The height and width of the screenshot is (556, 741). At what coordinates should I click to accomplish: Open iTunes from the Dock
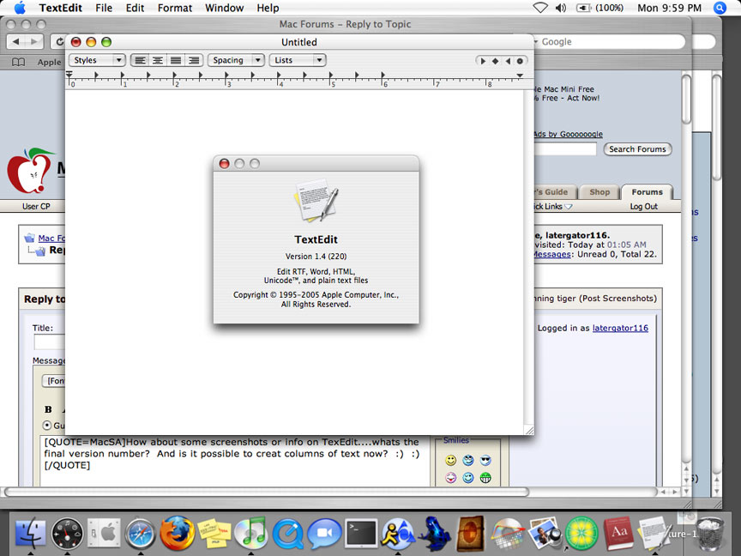[x=251, y=533]
